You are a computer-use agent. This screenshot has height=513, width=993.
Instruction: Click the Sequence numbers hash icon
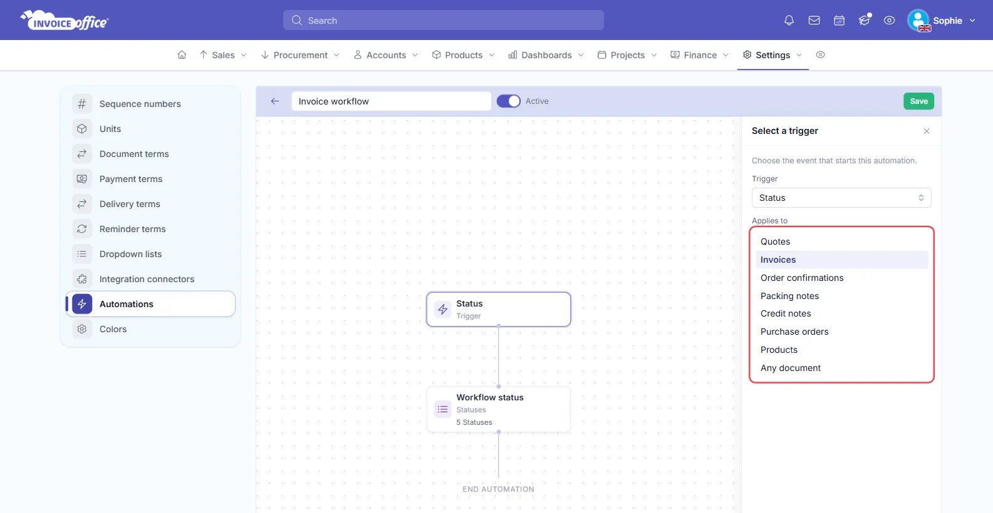point(82,104)
